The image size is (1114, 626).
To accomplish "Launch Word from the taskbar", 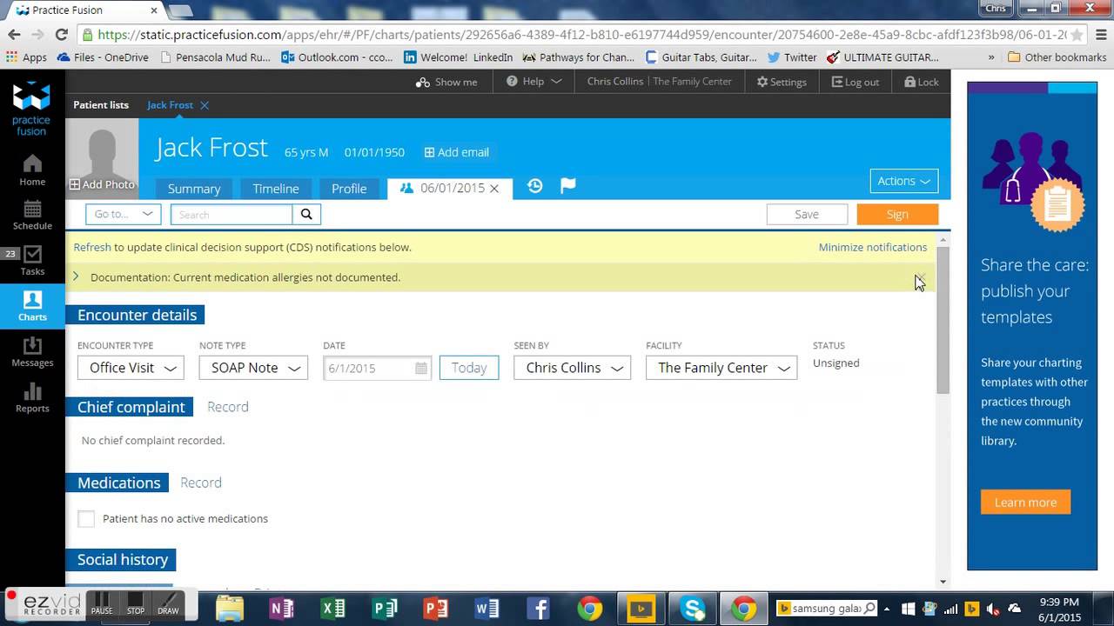I will [487, 608].
